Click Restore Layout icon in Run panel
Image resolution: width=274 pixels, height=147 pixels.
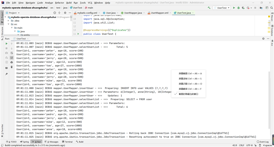[7, 68]
